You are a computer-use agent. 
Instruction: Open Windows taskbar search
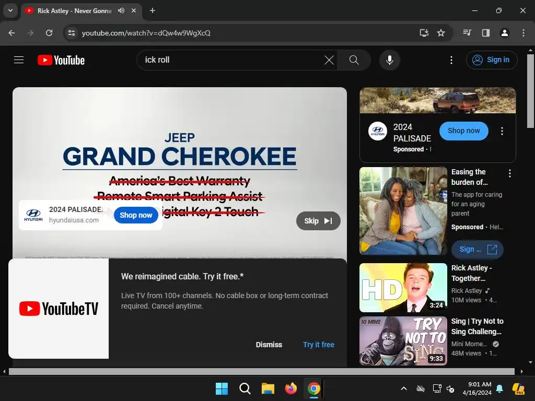pyautogui.click(x=245, y=388)
